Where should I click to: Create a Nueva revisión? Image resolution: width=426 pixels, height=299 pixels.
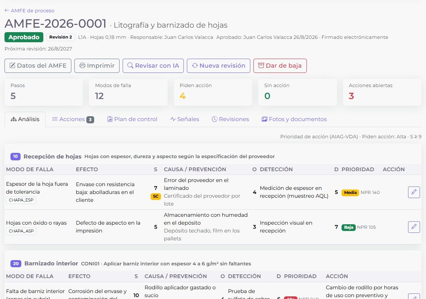point(219,66)
